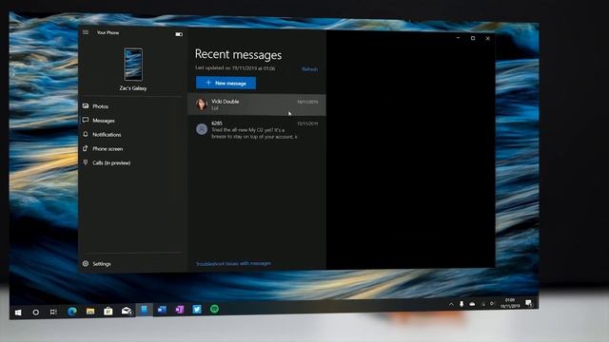Click the Zac's Galaxy phone thumbnail

click(x=133, y=65)
